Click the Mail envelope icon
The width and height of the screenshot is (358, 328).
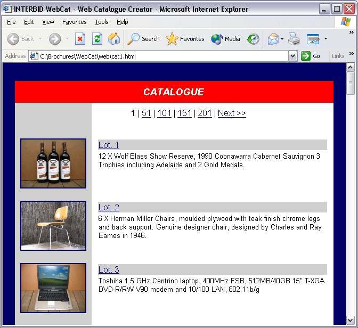pos(273,39)
